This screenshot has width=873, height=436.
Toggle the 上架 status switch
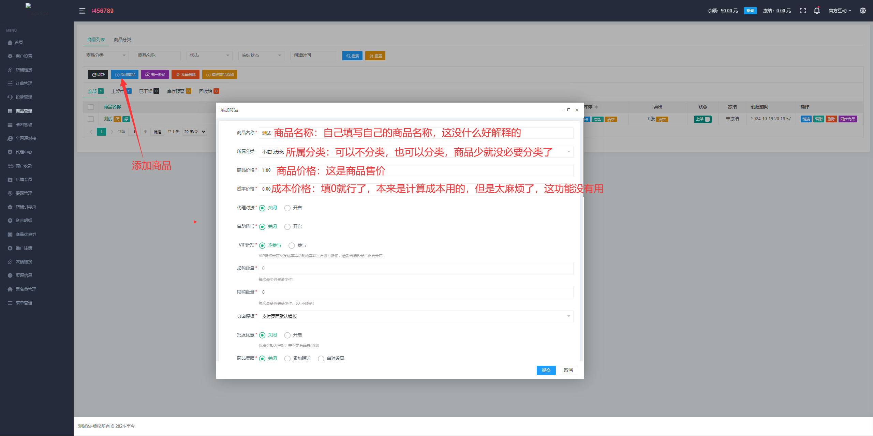(x=702, y=119)
